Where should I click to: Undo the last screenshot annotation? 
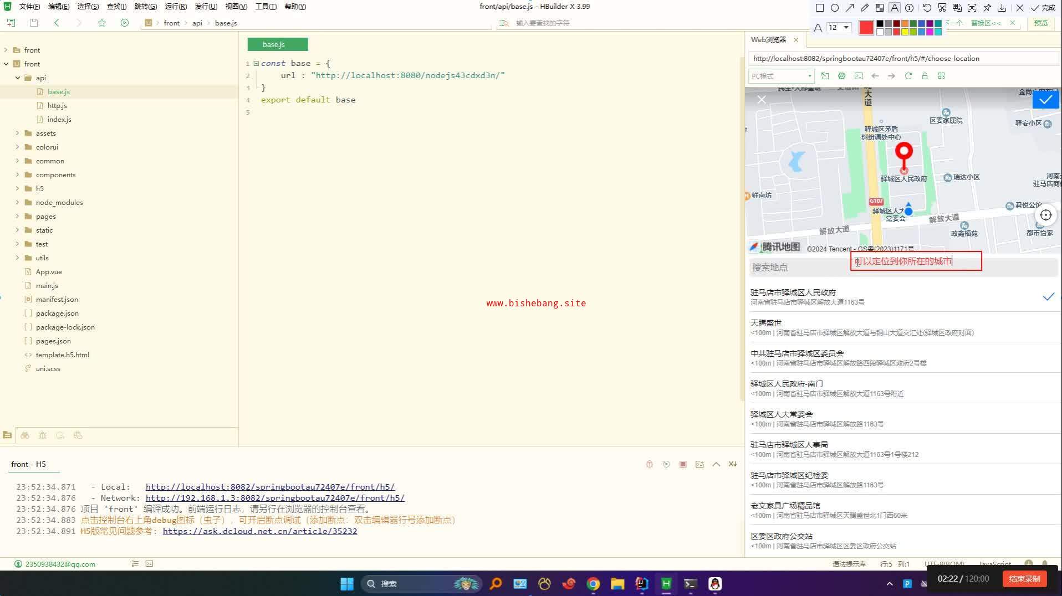coord(927,8)
